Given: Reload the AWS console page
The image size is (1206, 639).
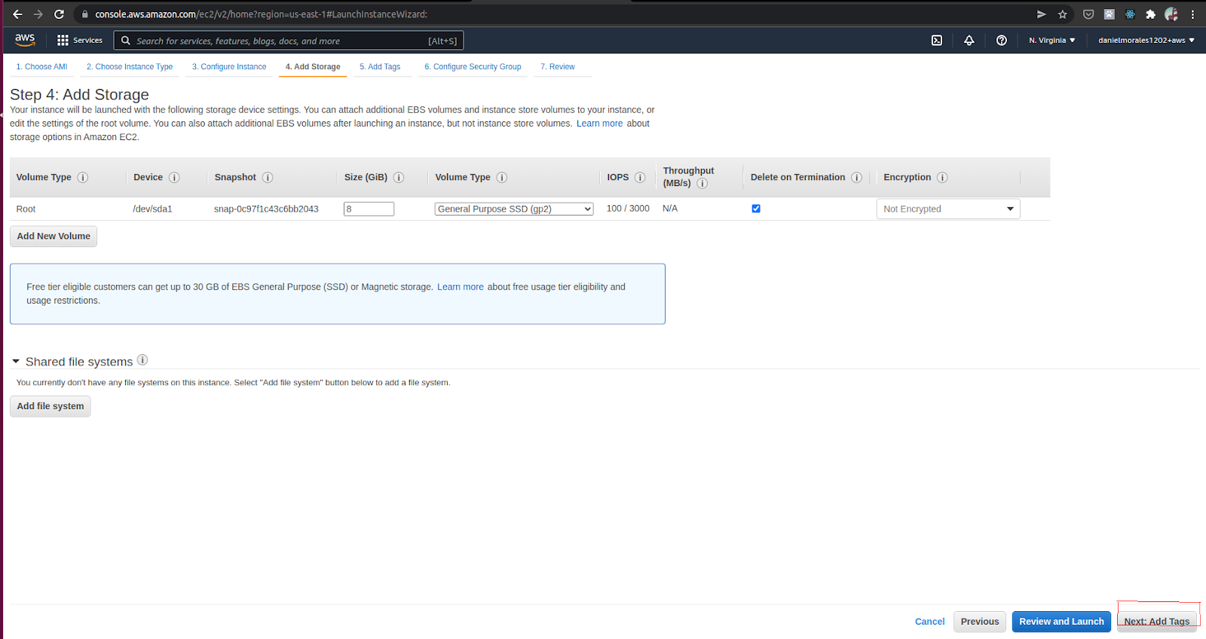Looking at the screenshot, I should 59,14.
